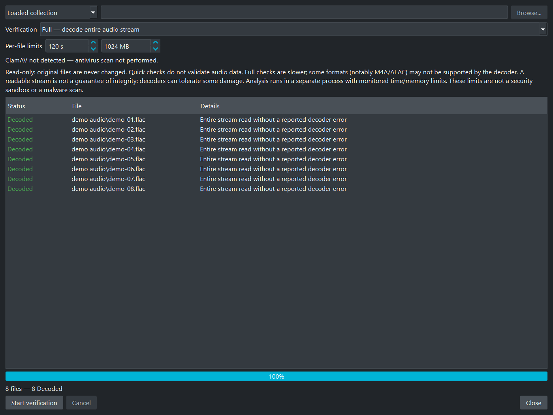Sort by the File column header
The width and height of the screenshot is (553, 415).
click(x=134, y=106)
